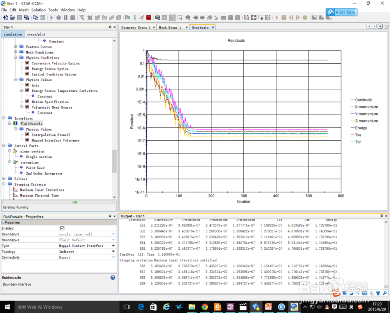Viewport: 390px width, 313px height.
Task: Open the Chrome taskbar icon
Action: [204, 307]
